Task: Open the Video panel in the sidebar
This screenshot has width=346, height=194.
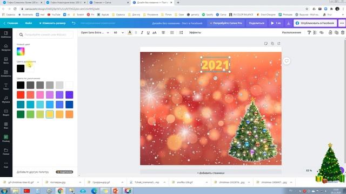Action: tap(6, 113)
